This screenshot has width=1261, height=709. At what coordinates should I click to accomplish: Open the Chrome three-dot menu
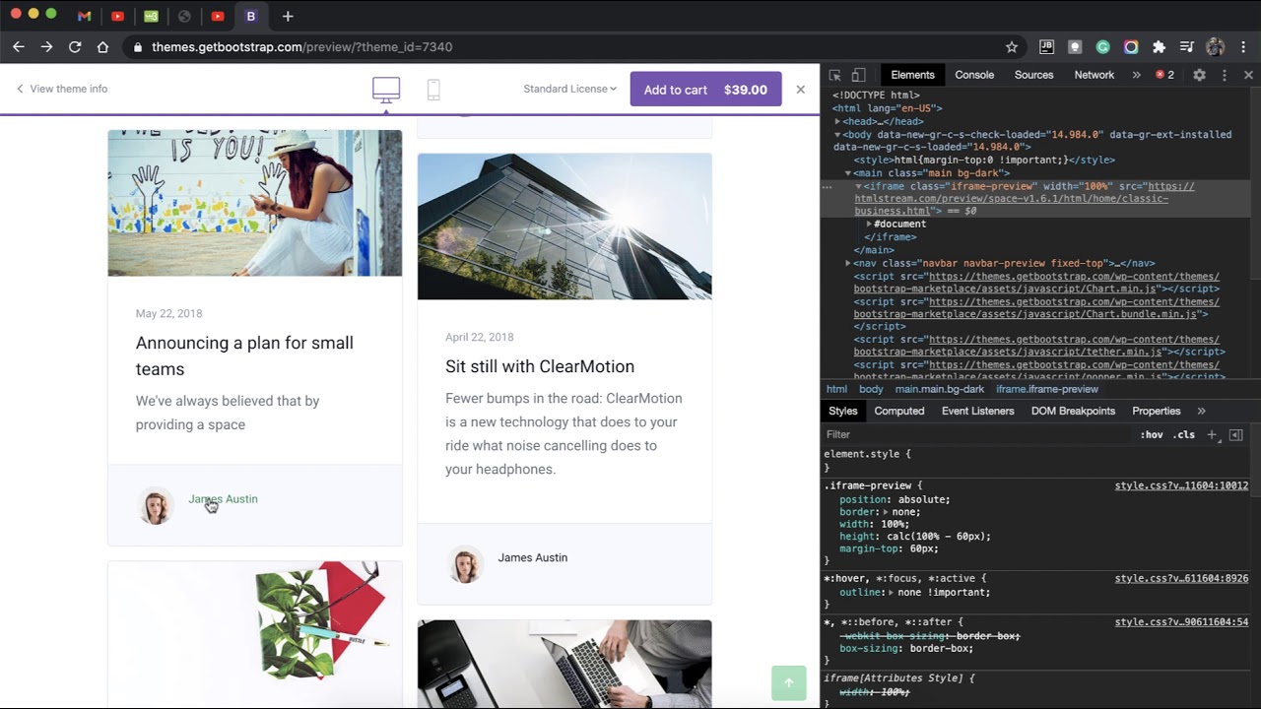coord(1244,46)
